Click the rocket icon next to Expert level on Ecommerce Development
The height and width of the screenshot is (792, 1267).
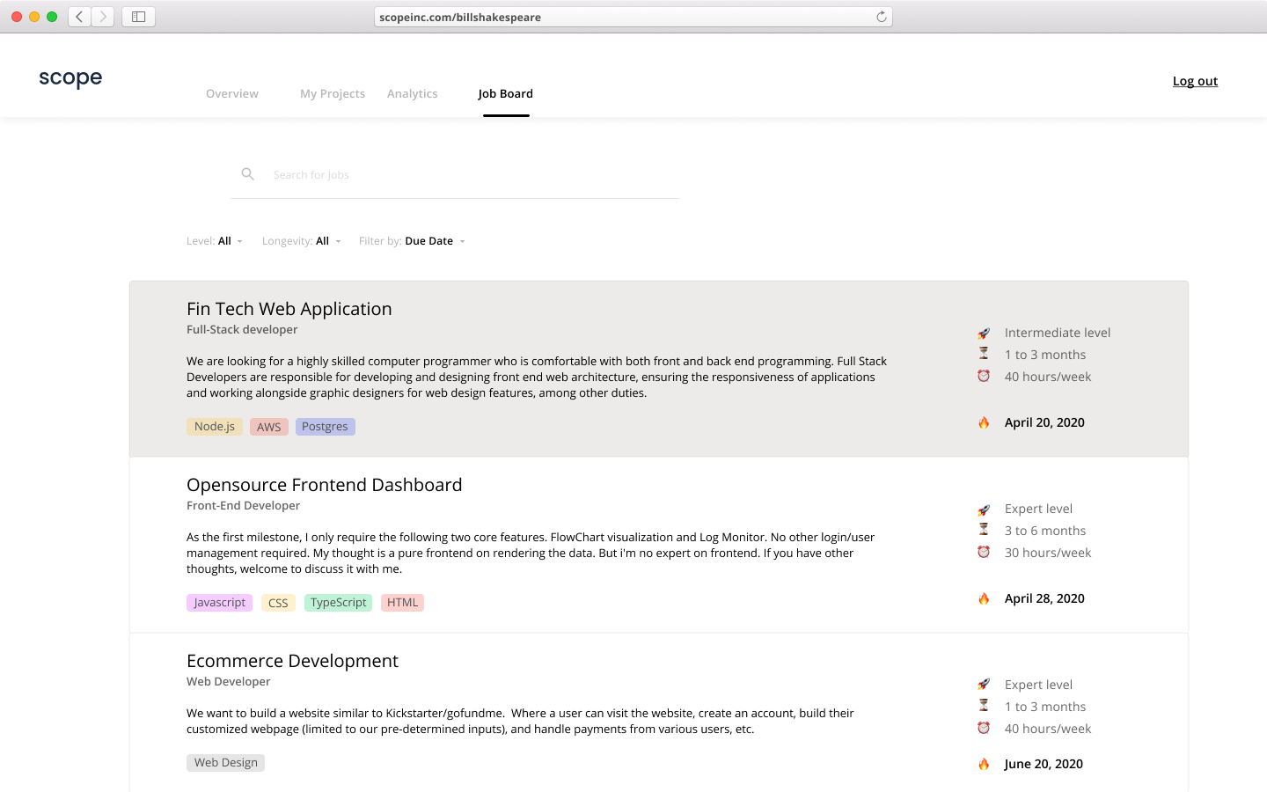[984, 684]
